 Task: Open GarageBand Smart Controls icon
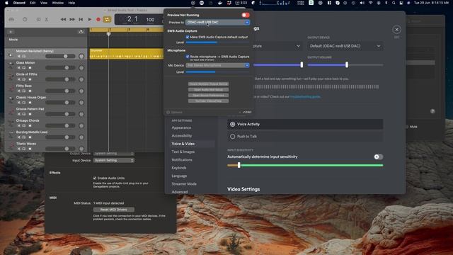[38, 19]
